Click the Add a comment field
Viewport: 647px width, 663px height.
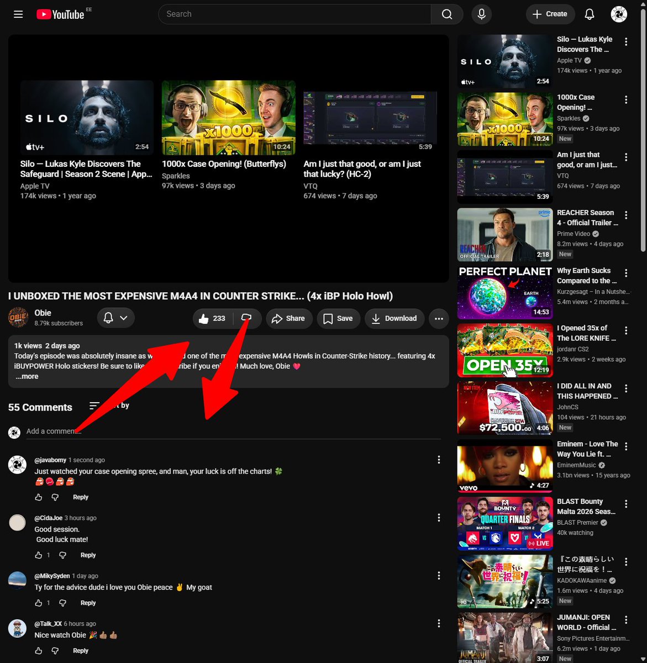point(234,431)
